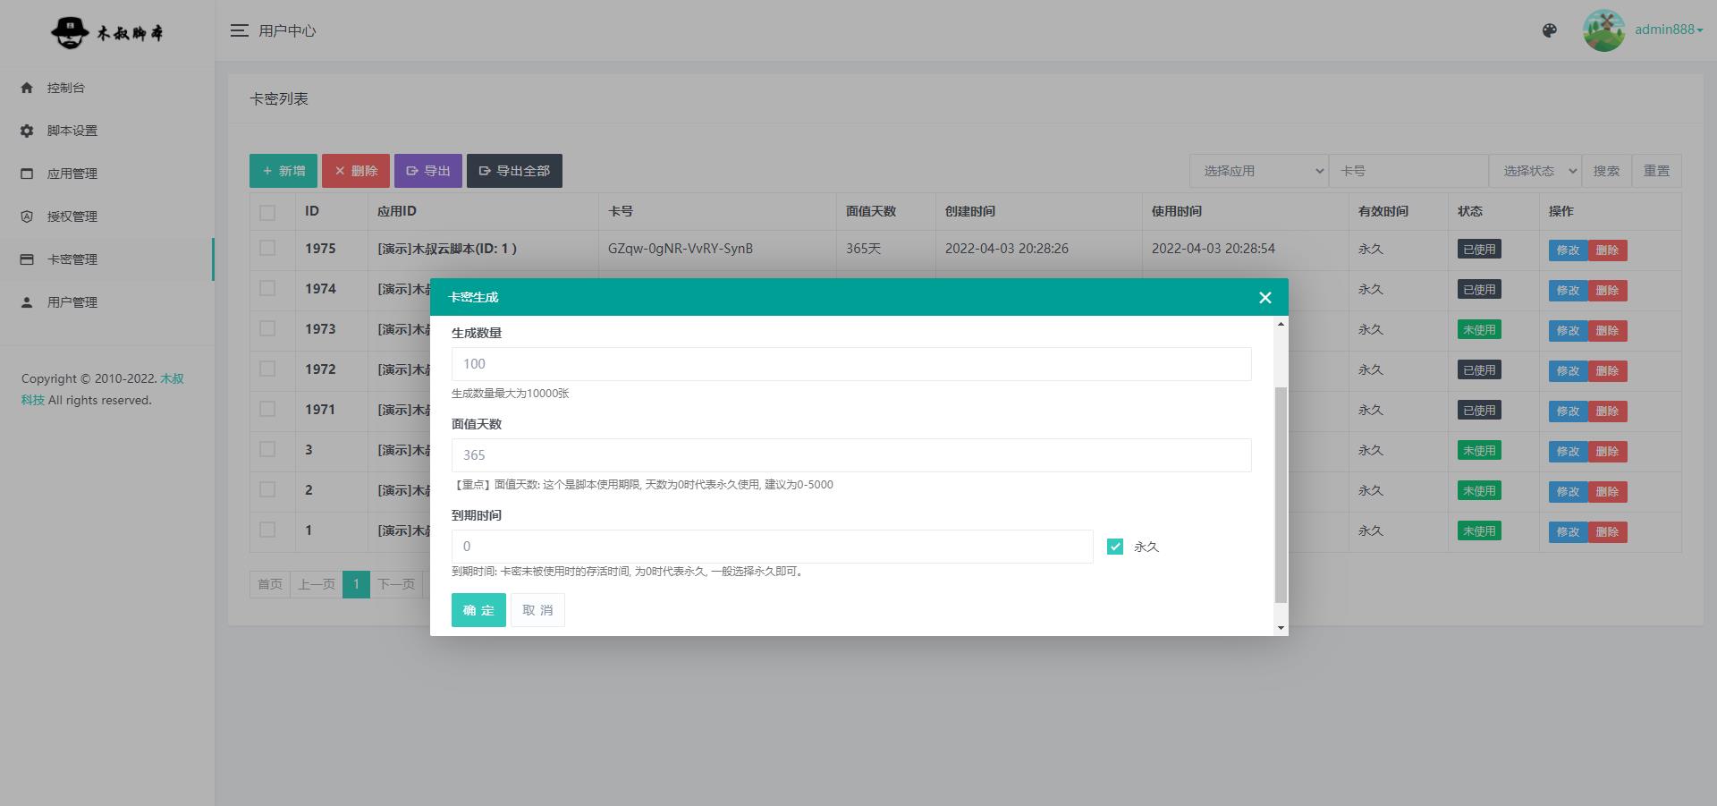The height and width of the screenshot is (806, 1717).
Task: Click the admin888 avatar image
Action: click(1603, 30)
